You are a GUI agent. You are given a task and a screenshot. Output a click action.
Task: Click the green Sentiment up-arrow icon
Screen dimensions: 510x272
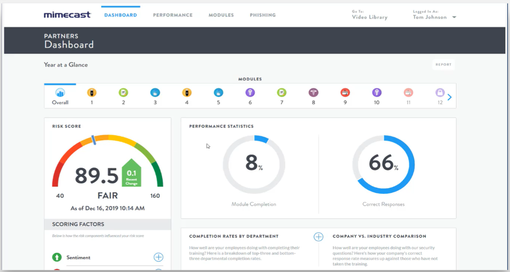[x=57, y=257]
